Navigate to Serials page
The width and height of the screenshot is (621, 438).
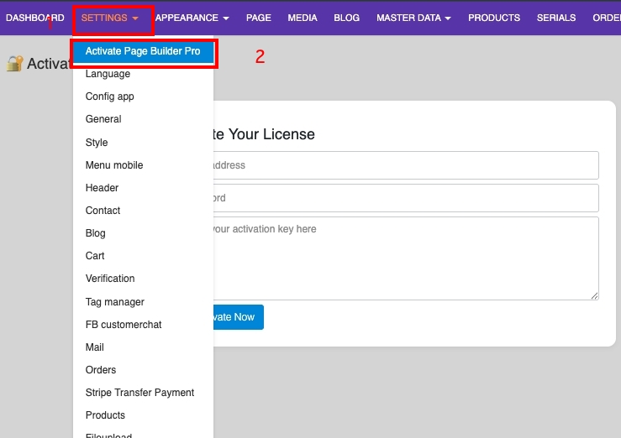556,18
